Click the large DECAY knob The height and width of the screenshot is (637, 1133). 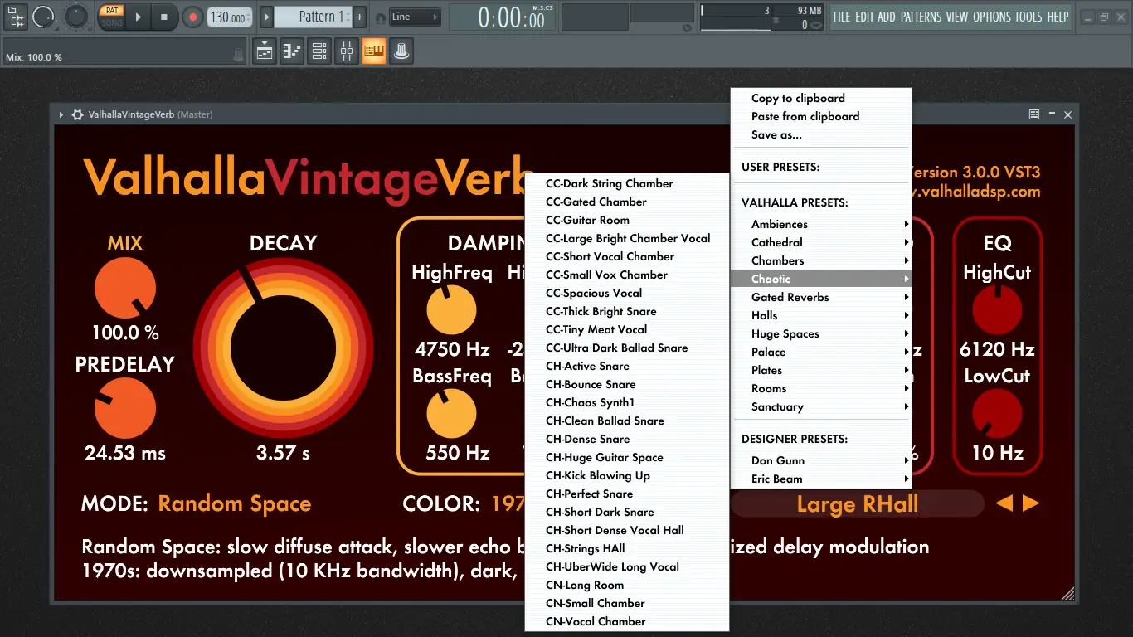[284, 348]
